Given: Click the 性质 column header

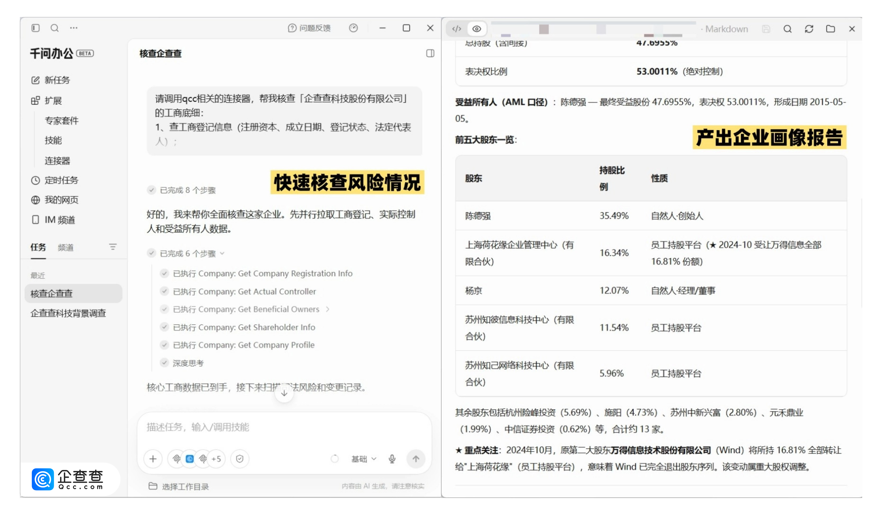Looking at the screenshot, I should click(x=659, y=179).
